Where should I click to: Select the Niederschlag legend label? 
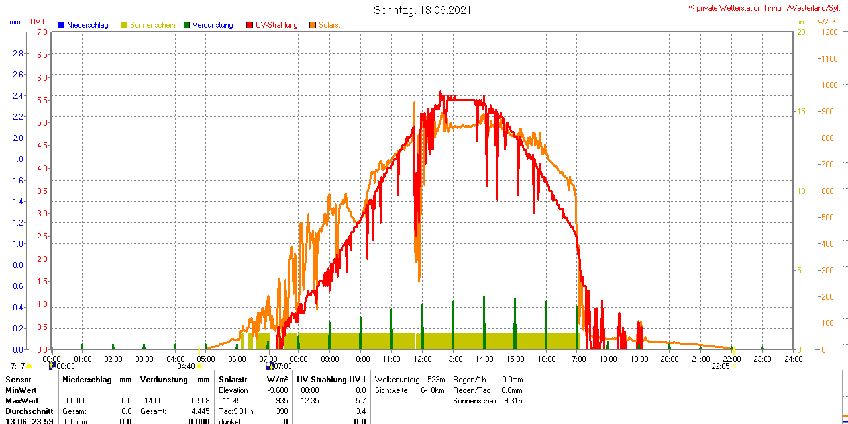(87, 25)
